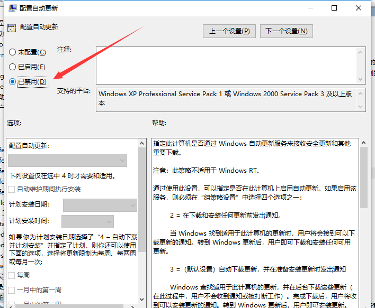Screen dimensions: 375x308
Task: Select the 已禁用(D) radio button
Action: [x=12, y=82]
